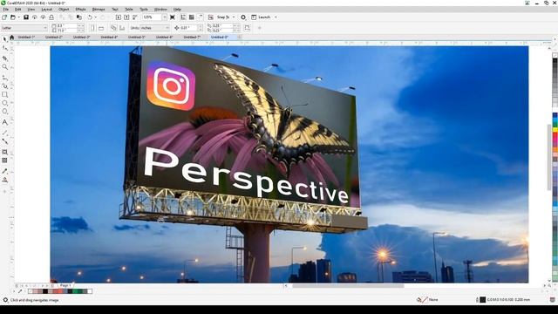558x314 pixels.
Task: Click the fill None indicator in status bar
Action: click(428, 300)
